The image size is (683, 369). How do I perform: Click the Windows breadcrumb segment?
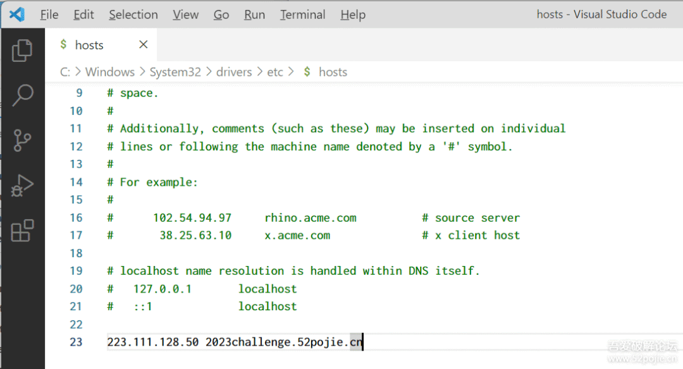pos(110,72)
